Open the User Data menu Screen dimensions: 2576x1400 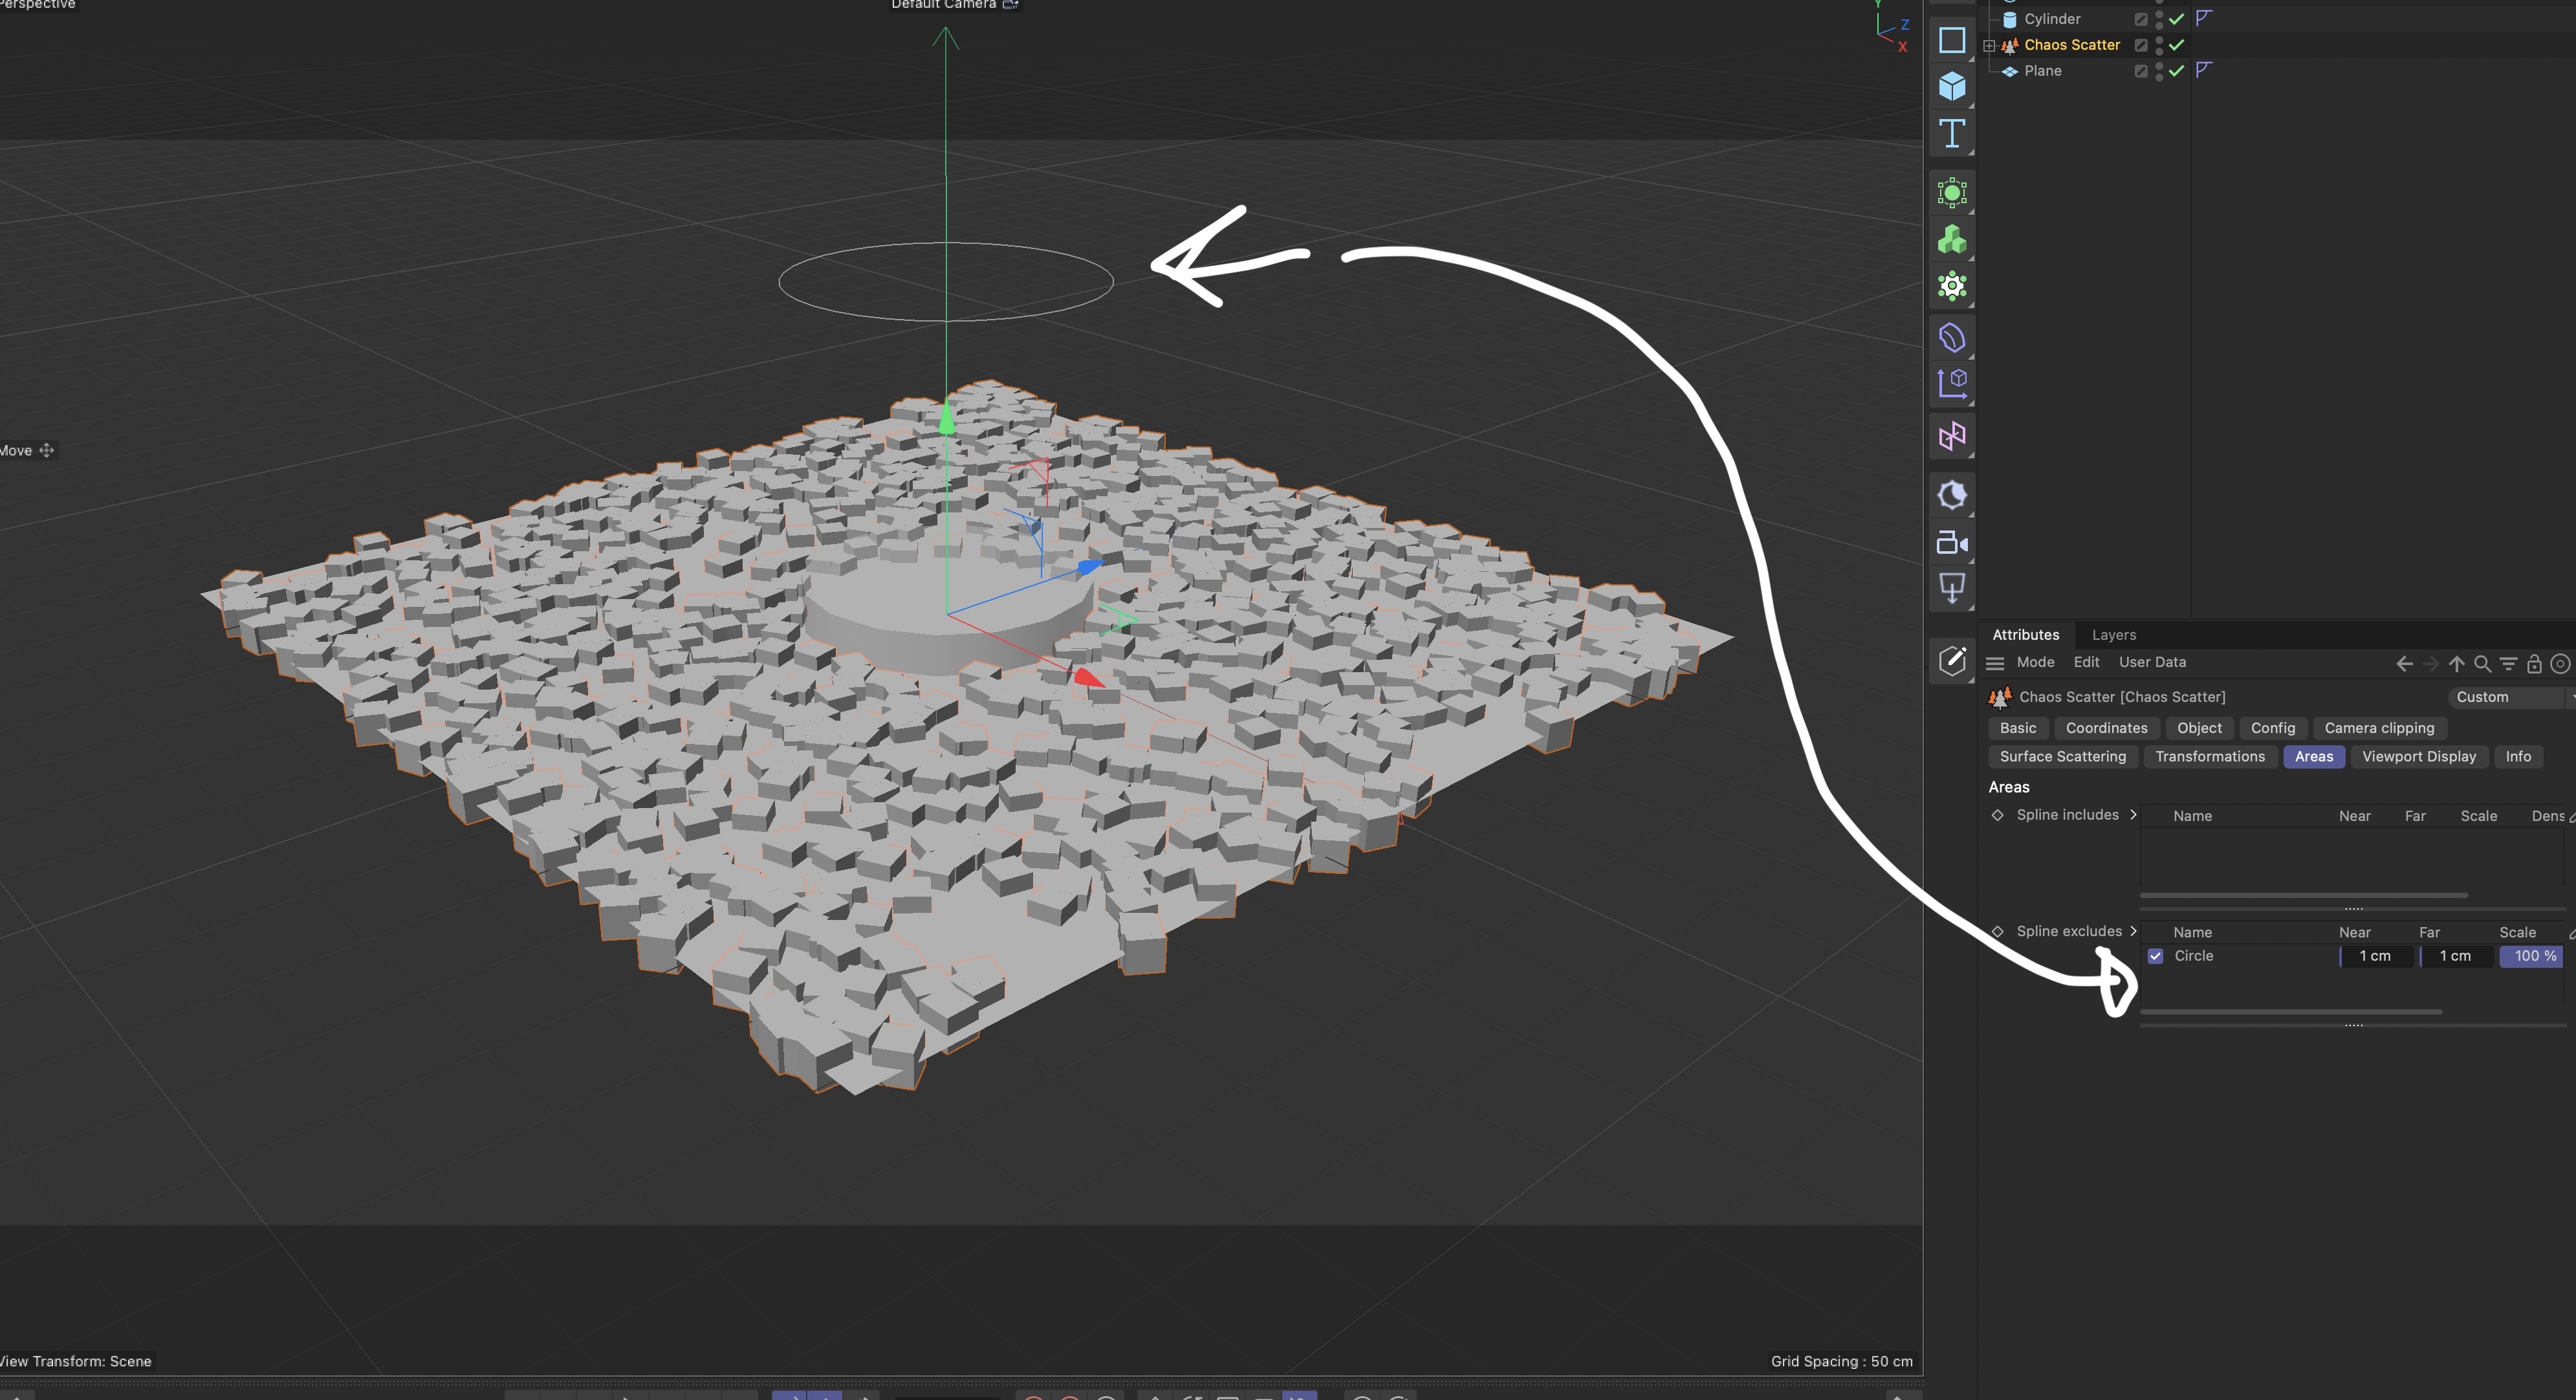(x=2152, y=662)
